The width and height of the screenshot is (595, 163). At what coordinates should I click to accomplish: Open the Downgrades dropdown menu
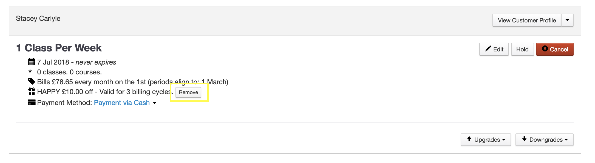(x=544, y=139)
